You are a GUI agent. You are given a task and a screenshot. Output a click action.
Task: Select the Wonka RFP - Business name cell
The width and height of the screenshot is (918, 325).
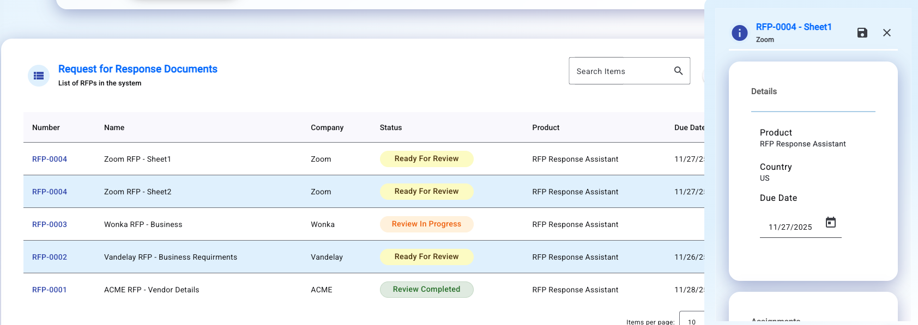143,224
